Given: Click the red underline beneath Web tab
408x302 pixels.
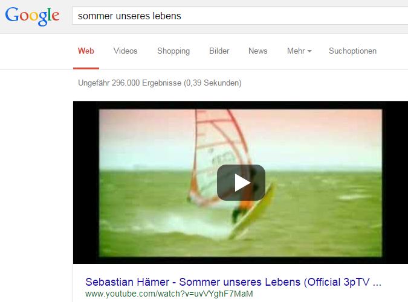Looking at the screenshot, I should [x=86, y=69].
